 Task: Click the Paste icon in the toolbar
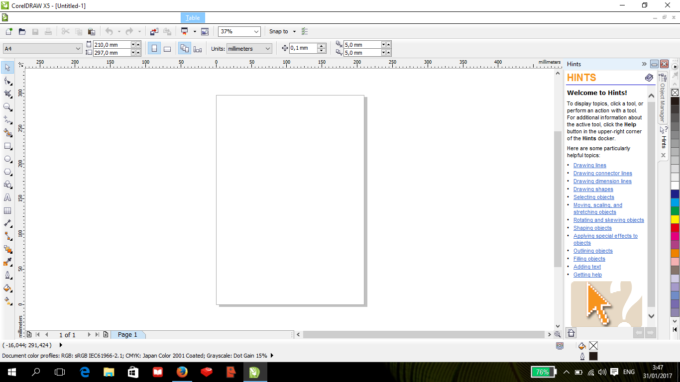(x=91, y=31)
